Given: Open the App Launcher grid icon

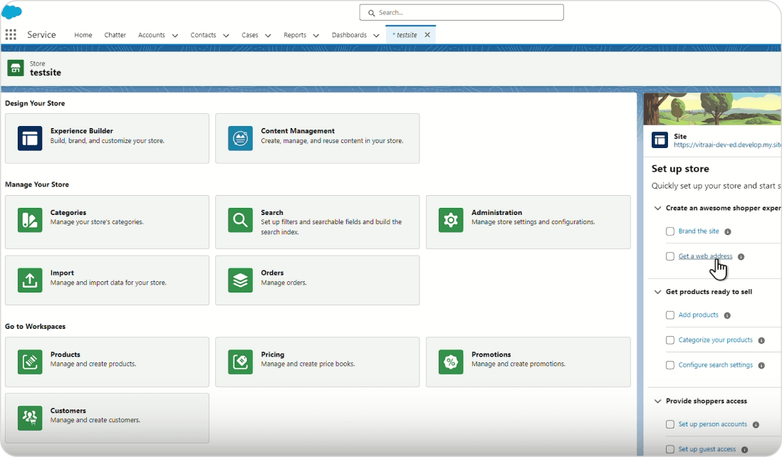Looking at the screenshot, I should tap(11, 34).
